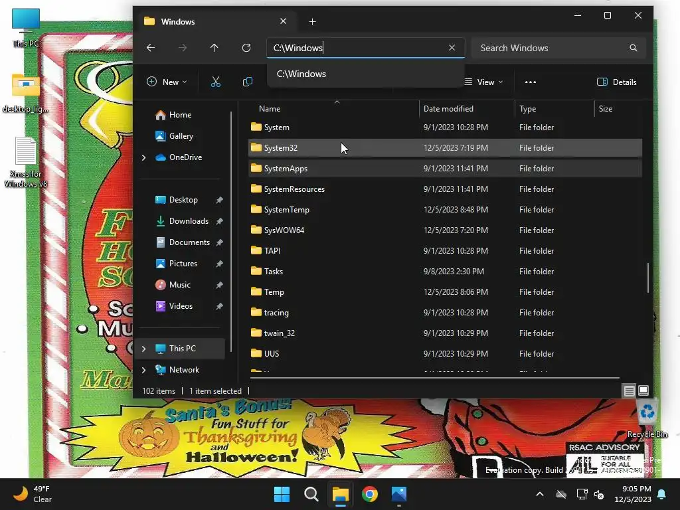680x510 pixels.
Task: Open pinned Desktop folder
Action: tap(183, 200)
